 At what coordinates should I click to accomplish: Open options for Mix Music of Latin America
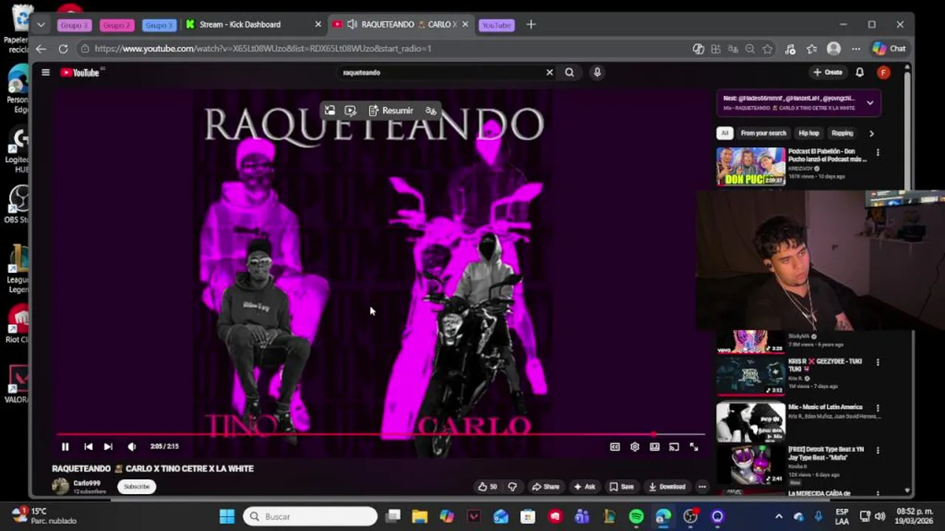(x=878, y=407)
